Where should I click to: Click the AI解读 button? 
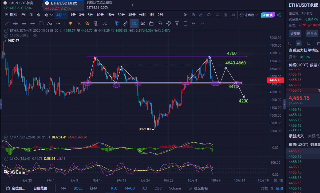[268, 15]
